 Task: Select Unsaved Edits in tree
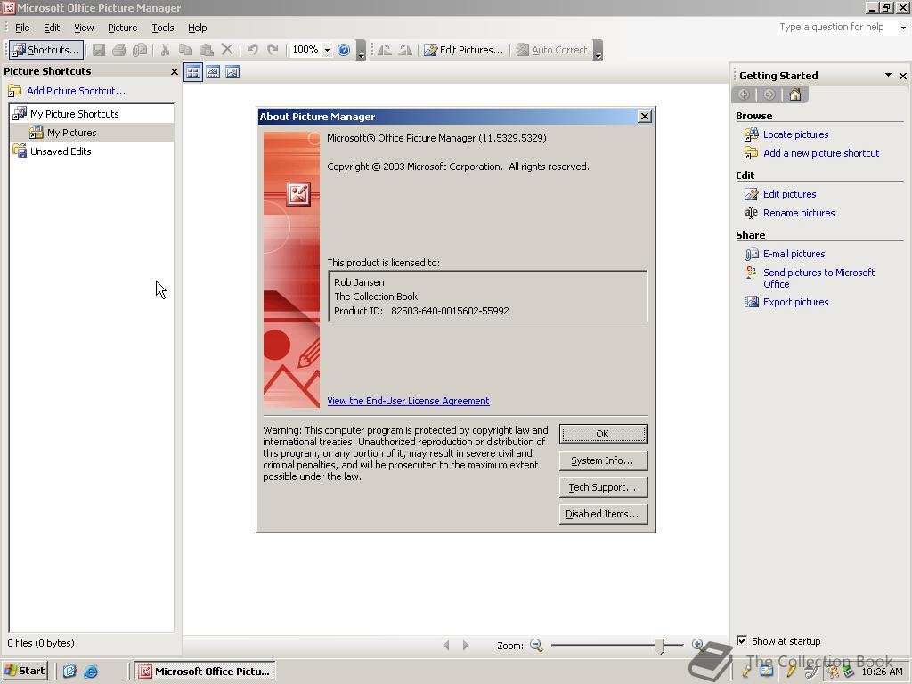click(x=61, y=151)
